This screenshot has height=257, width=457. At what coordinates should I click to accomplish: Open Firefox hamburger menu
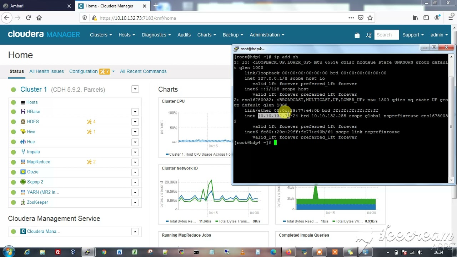point(451,18)
